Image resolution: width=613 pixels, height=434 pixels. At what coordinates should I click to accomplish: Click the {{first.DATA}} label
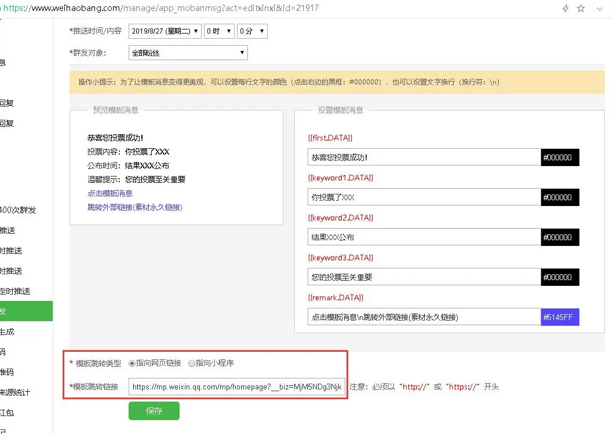point(330,138)
